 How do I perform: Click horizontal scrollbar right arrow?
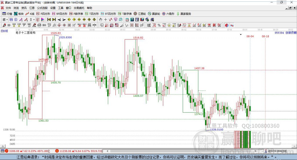click(x=255, y=151)
